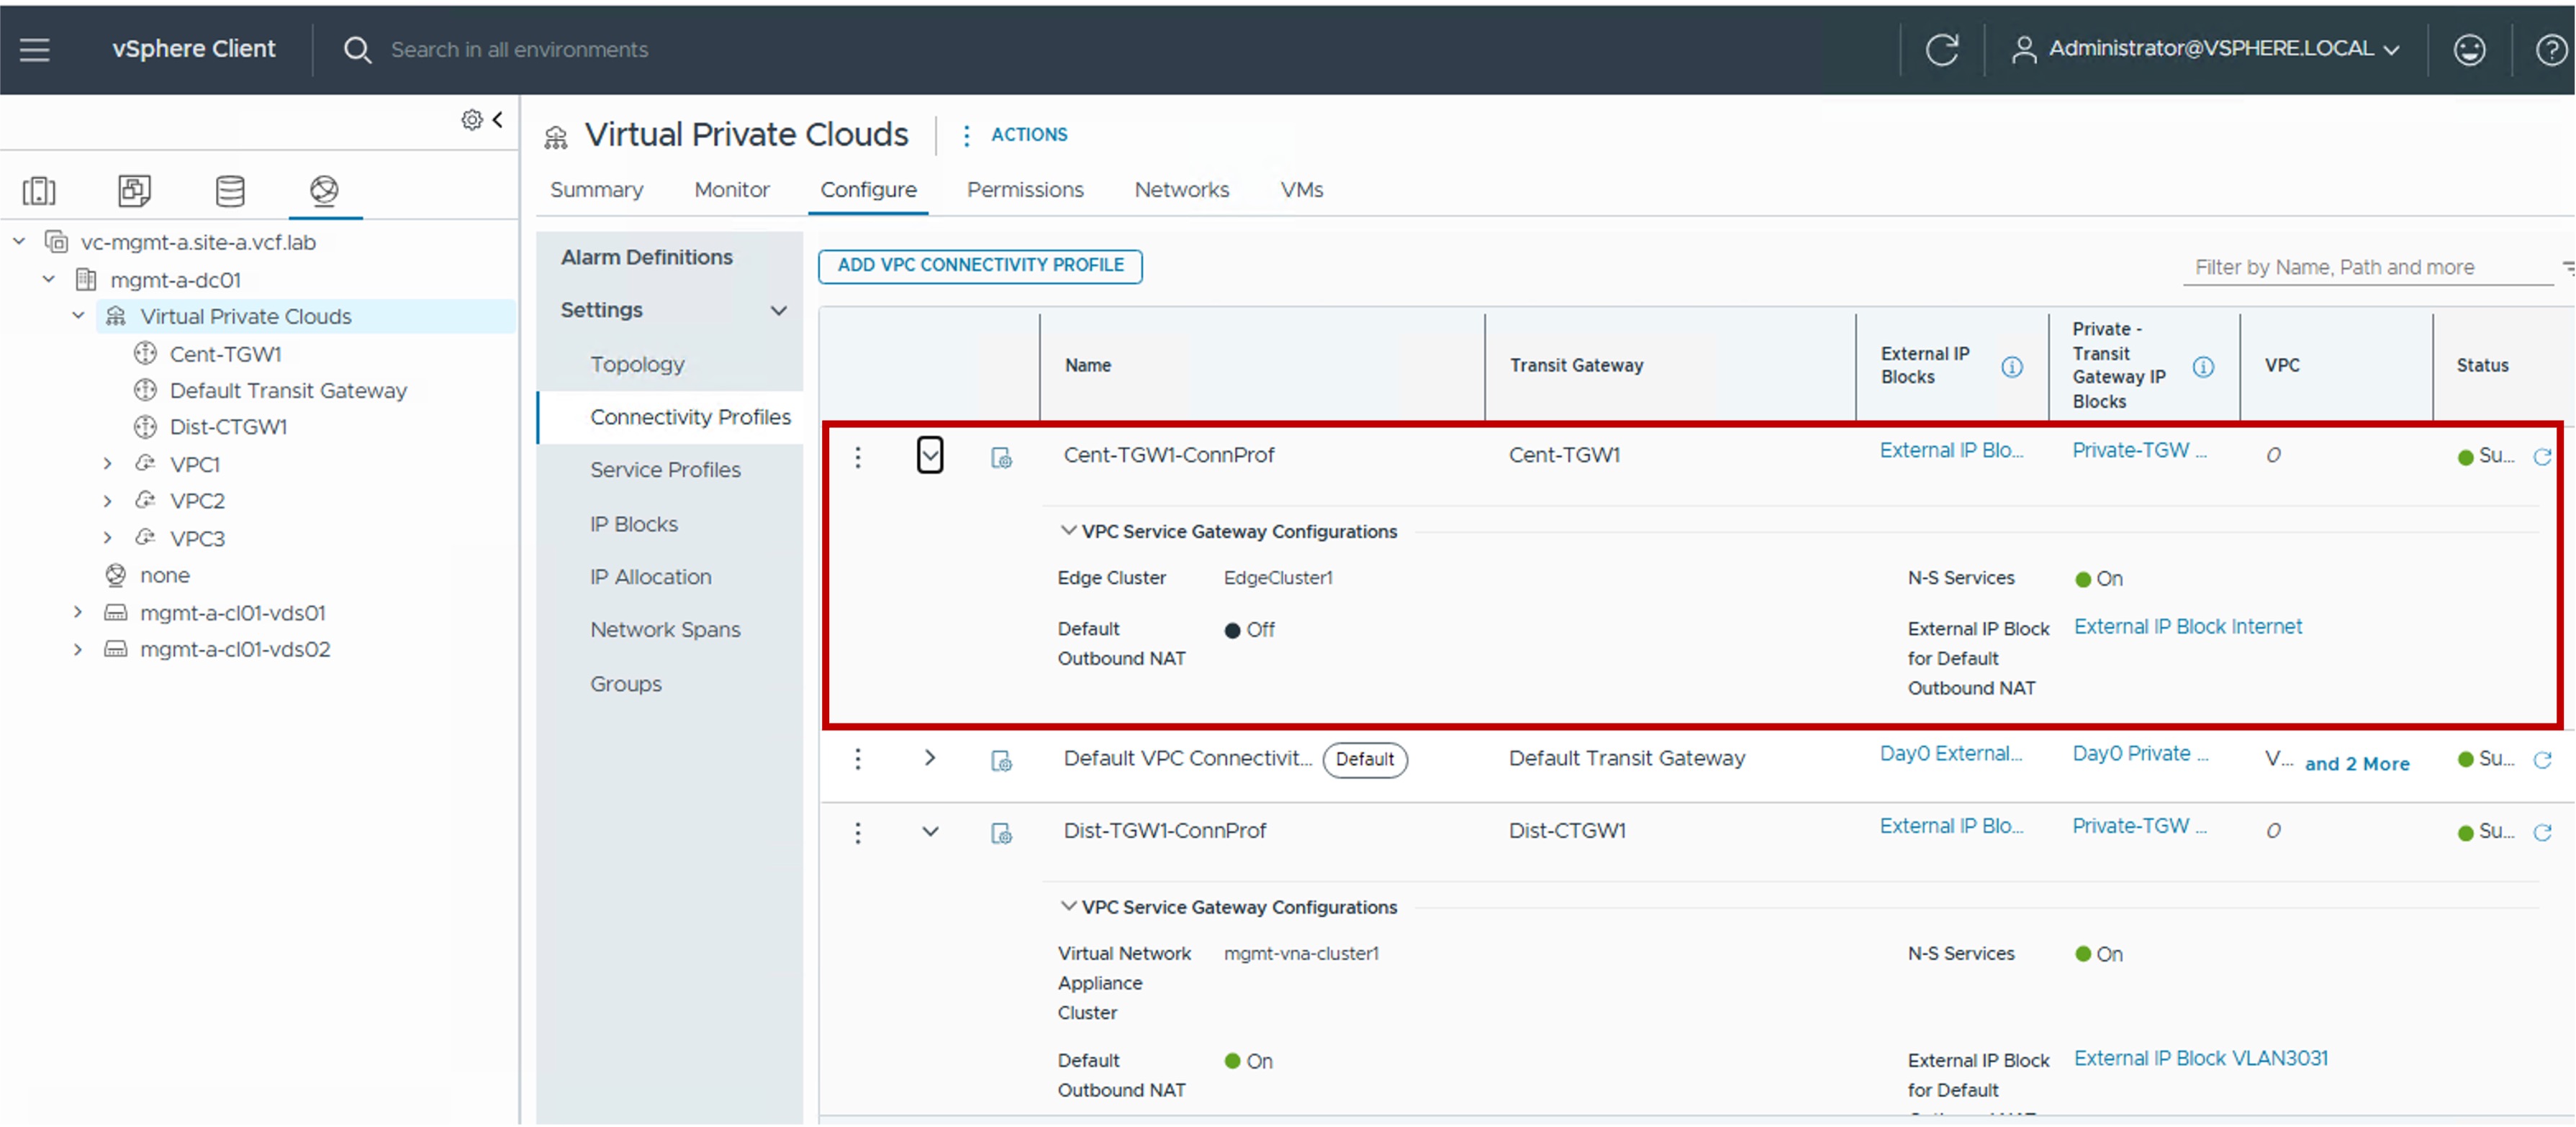Switch to the Summary tab
The height and width of the screenshot is (1127, 2576).
[x=596, y=190]
